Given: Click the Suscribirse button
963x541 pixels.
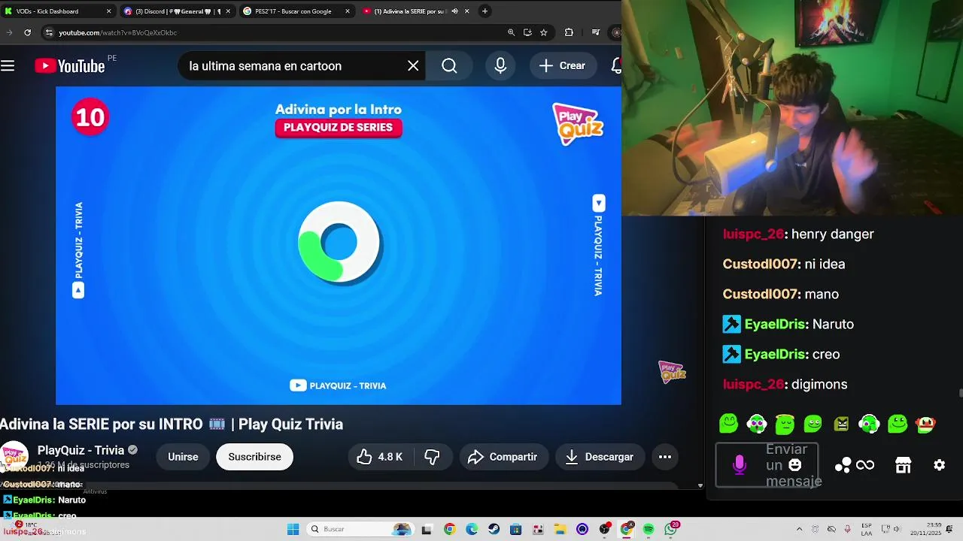Looking at the screenshot, I should (254, 457).
